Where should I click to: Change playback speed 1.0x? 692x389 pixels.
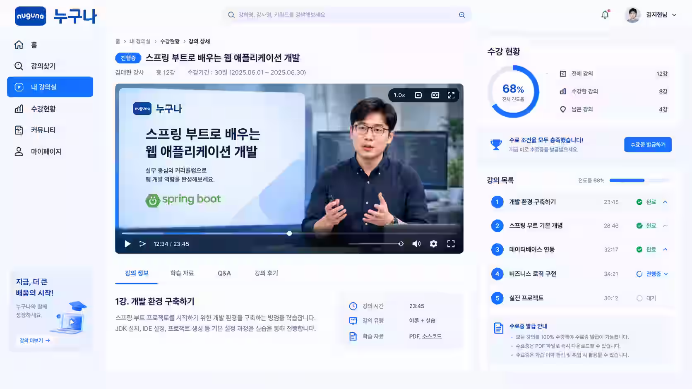[399, 95]
